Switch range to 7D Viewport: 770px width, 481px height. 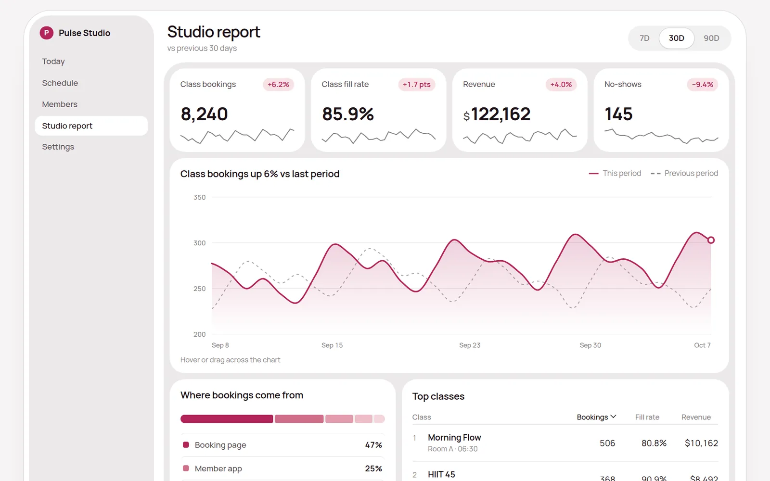pyautogui.click(x=644, y=38)
